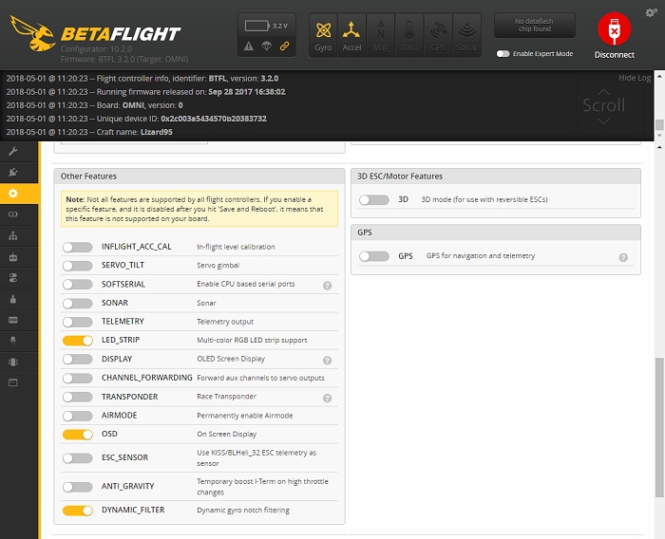This screenshot has width=665, height=539.
Task: Click the GPS panel header
Action: click(496, 232)
